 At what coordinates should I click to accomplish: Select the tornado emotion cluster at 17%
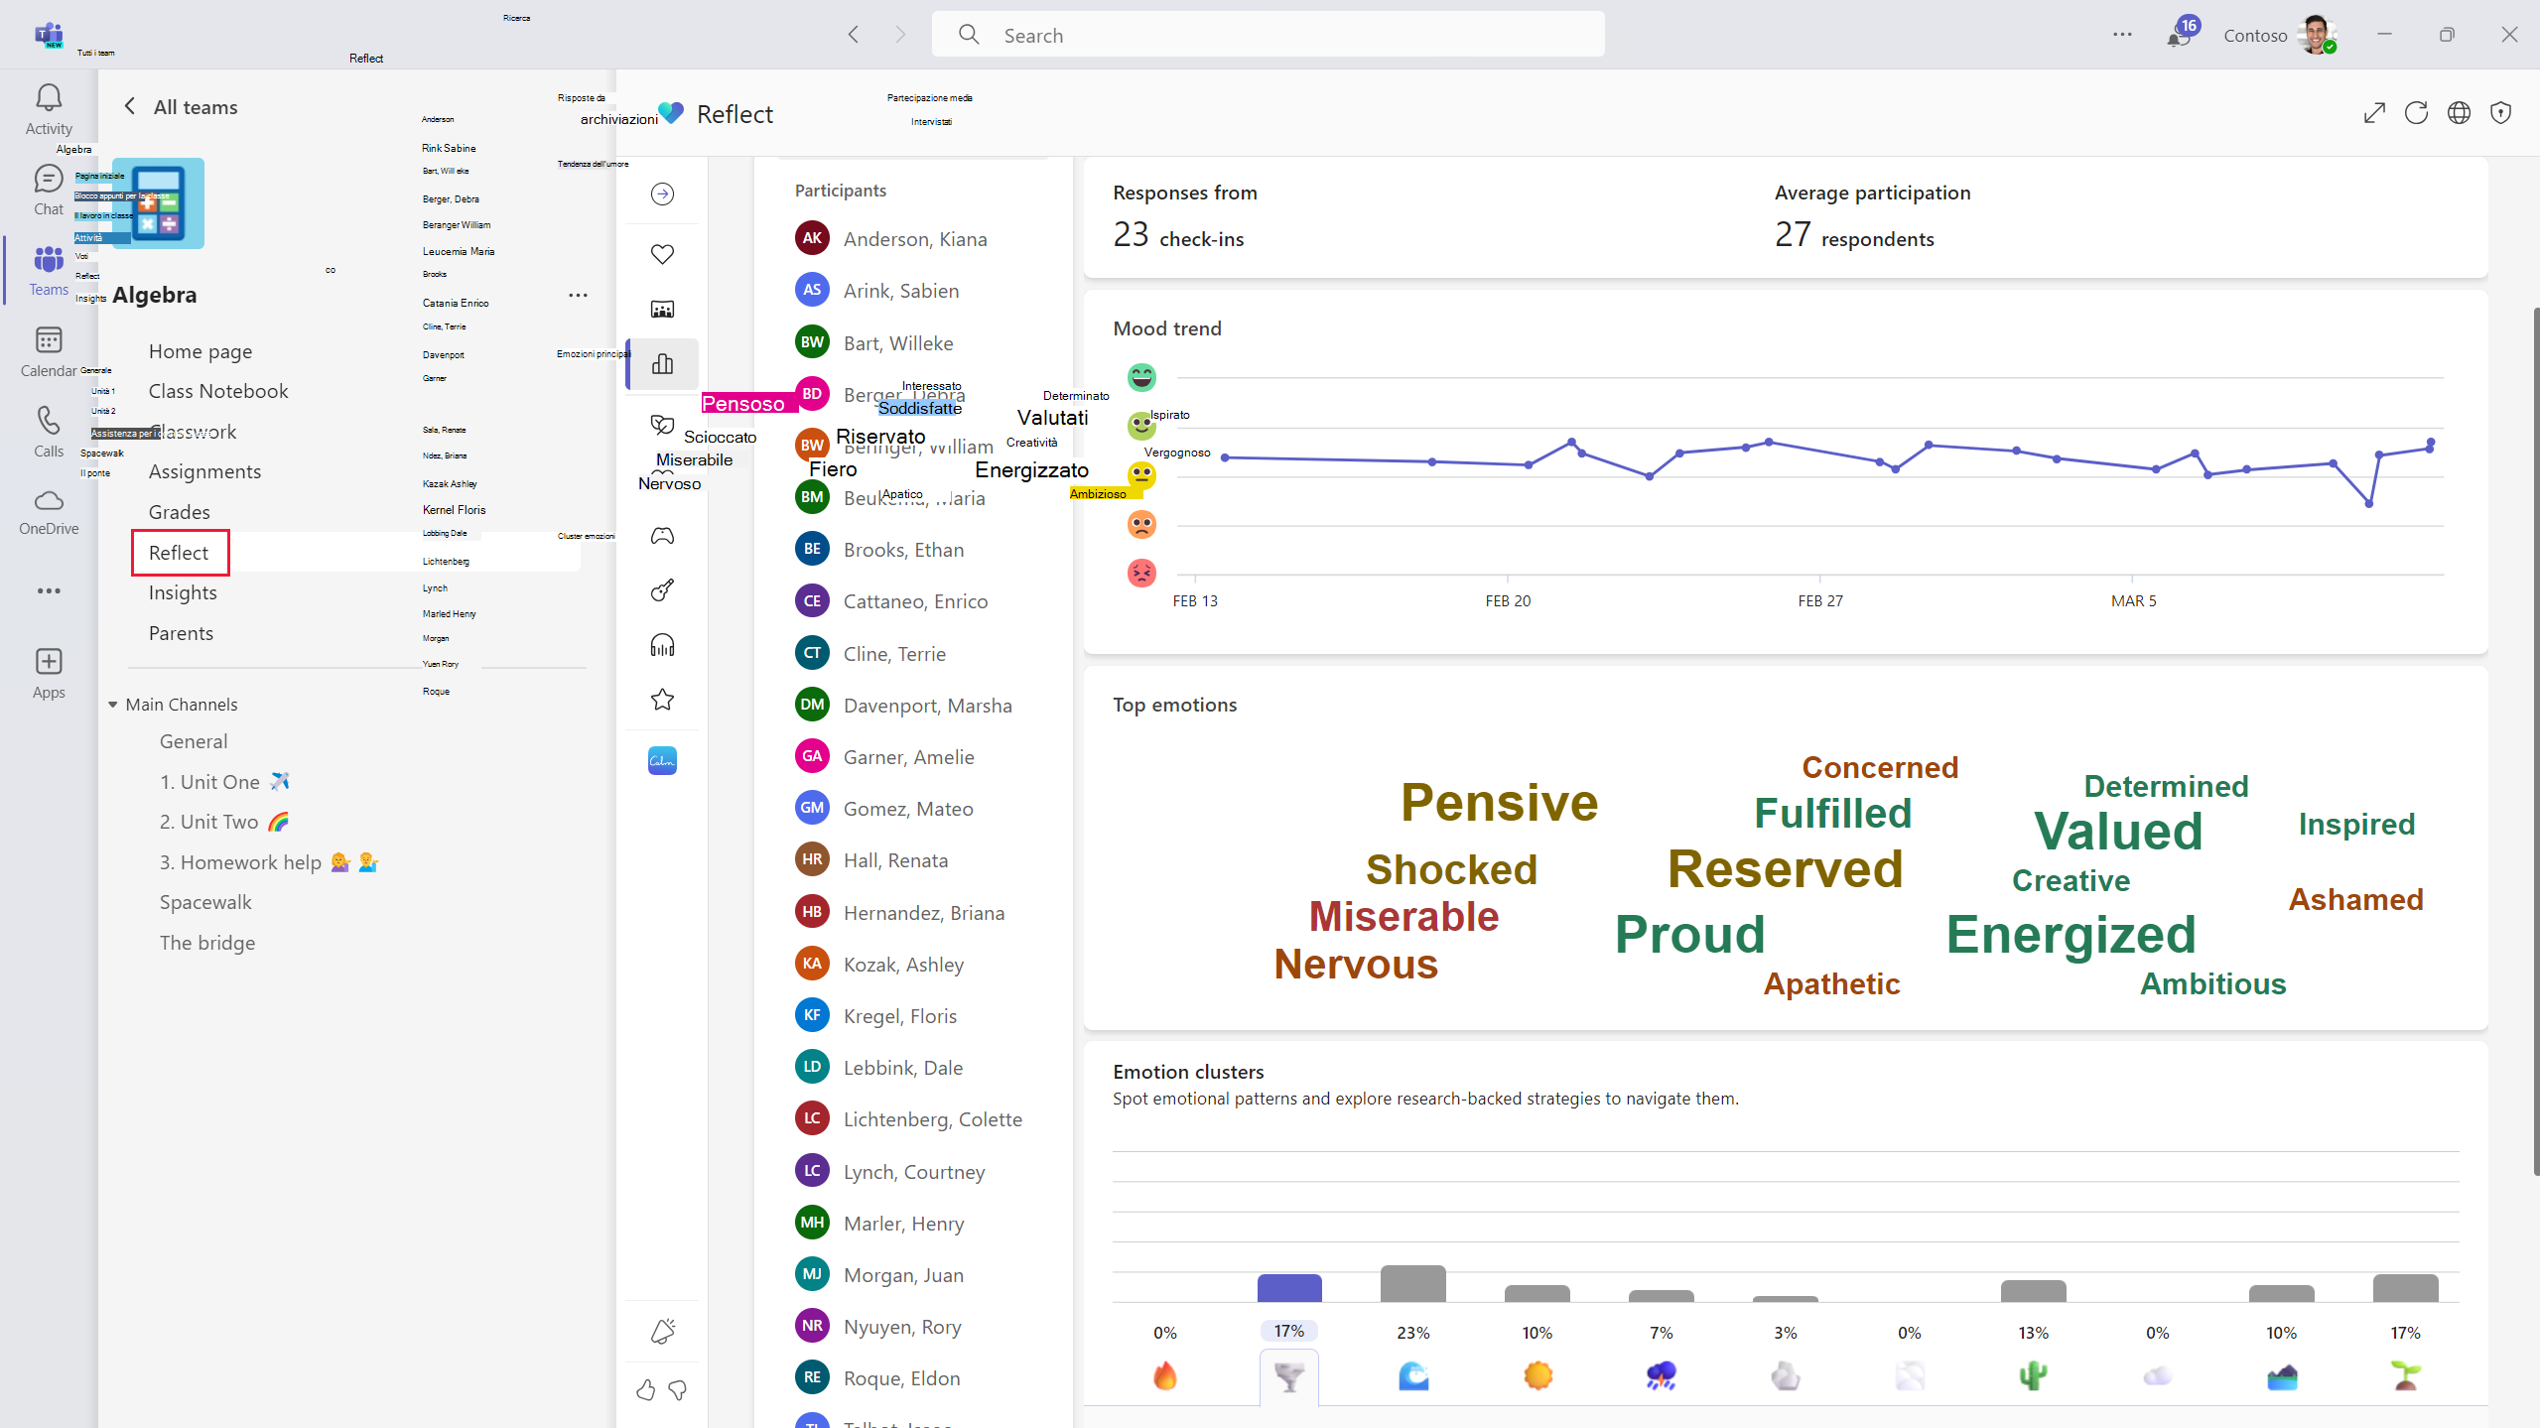tap(1288, 1376)
